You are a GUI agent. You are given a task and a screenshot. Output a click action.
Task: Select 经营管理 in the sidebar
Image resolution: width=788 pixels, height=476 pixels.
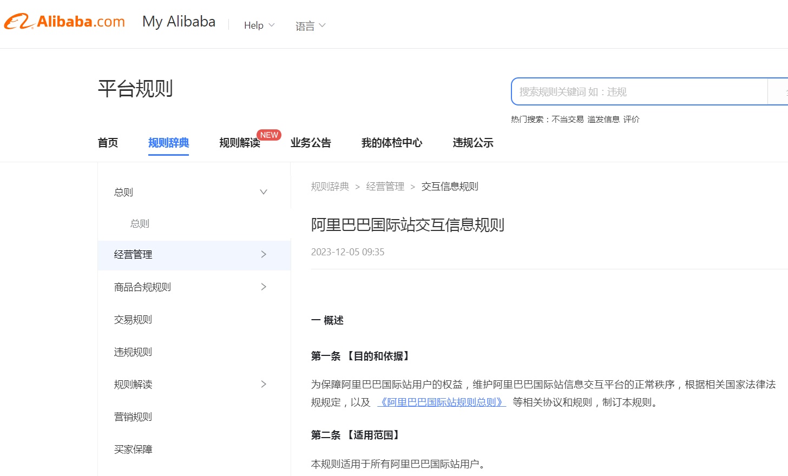(133, 254)
